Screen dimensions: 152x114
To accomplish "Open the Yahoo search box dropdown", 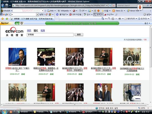I will 43,10.
